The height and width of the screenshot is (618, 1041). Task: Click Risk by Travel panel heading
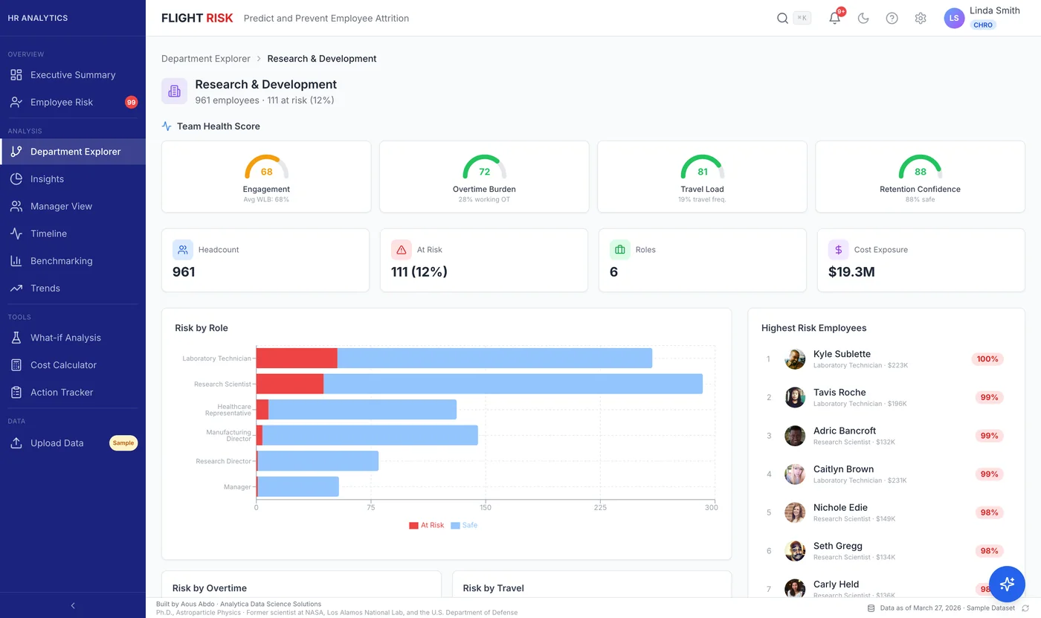click(493, 588)
